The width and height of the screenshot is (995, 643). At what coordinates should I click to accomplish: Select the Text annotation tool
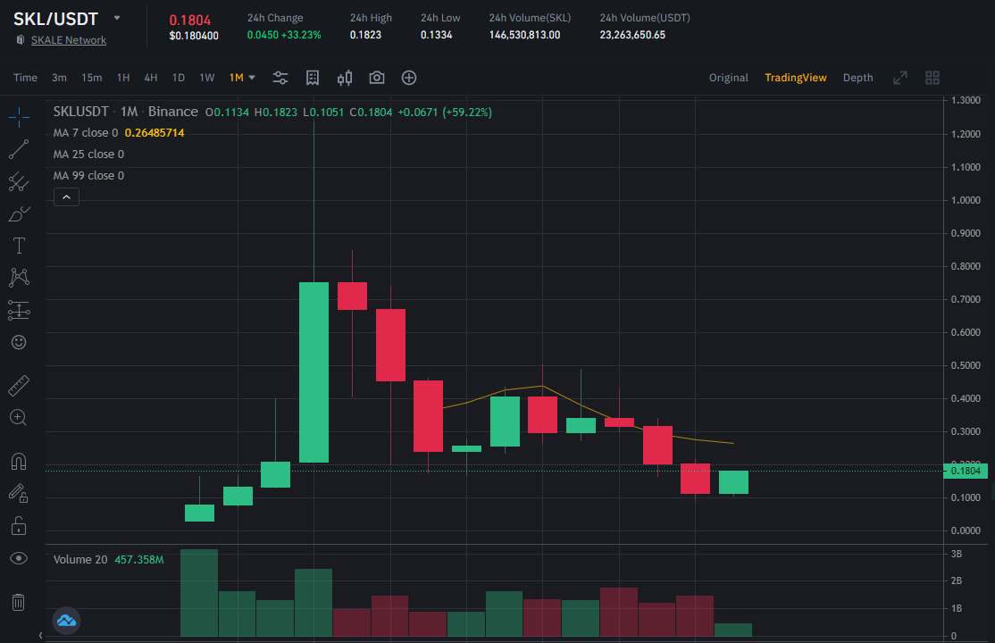(19, 246)
